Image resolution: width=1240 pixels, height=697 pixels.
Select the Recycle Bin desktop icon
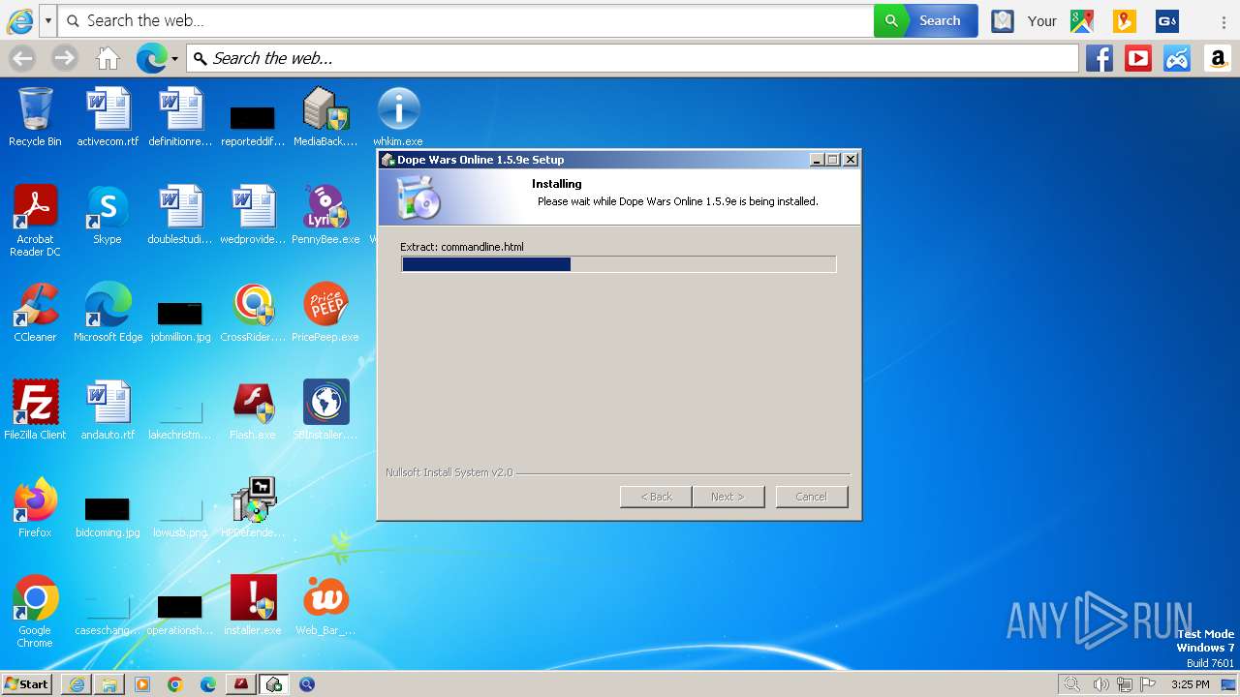pyautogui.click(x=35, y=117)
